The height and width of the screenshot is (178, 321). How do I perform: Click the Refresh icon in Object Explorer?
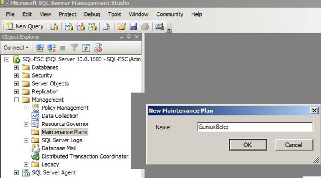click(x=86, y=48)
